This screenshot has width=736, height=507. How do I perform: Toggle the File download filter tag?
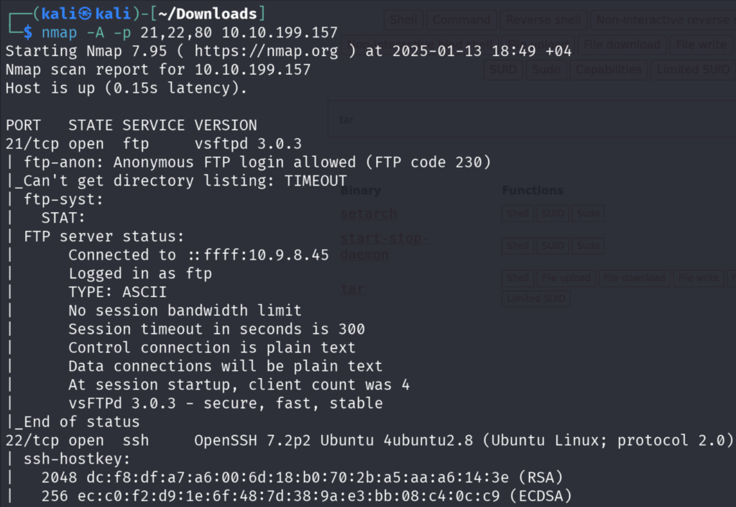pyautogui.click(x=622, y=45)
